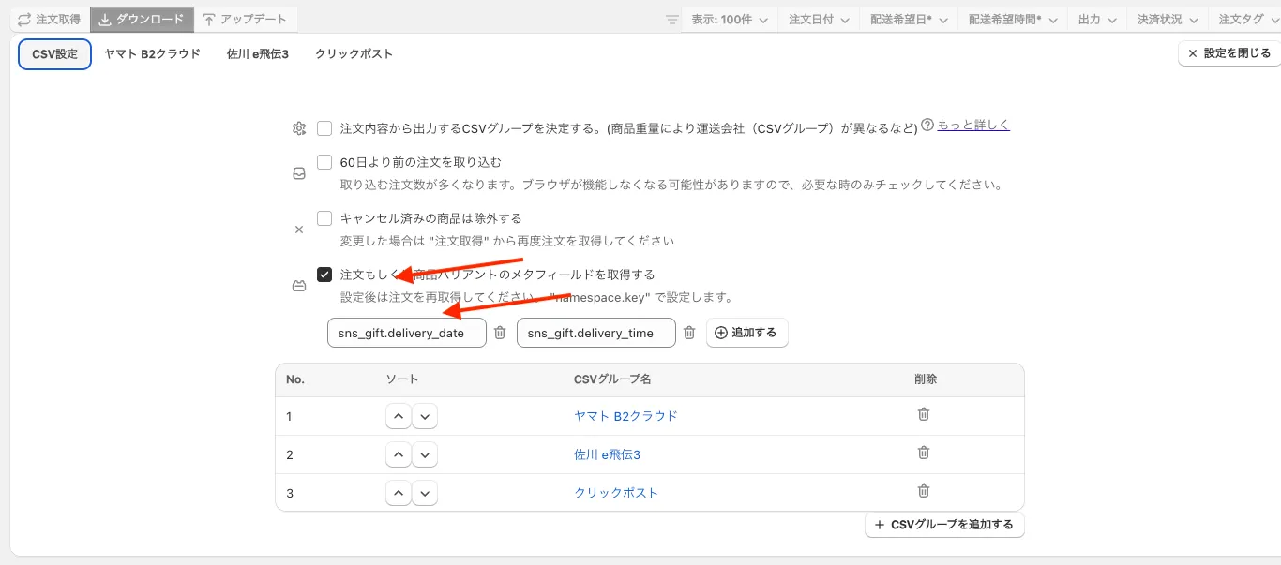Switch to the クリックポスト tab
1281x565 pixels.
tap(354, 54)
